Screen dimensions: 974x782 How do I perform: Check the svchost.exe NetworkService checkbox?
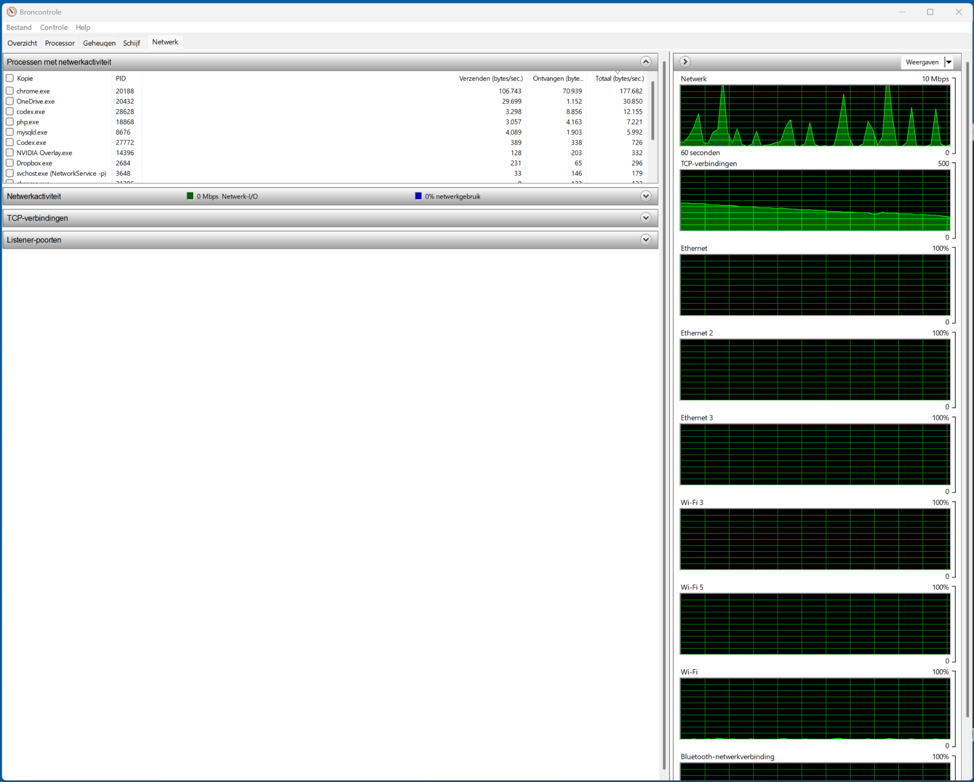pos(10,174)
